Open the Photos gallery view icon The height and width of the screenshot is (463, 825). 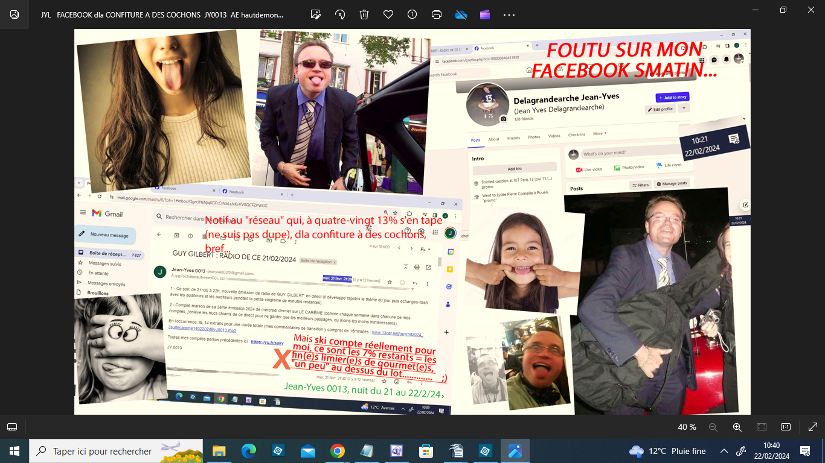[x=14, y=14]
